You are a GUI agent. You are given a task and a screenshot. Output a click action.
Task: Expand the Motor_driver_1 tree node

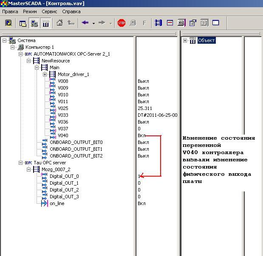45,75
